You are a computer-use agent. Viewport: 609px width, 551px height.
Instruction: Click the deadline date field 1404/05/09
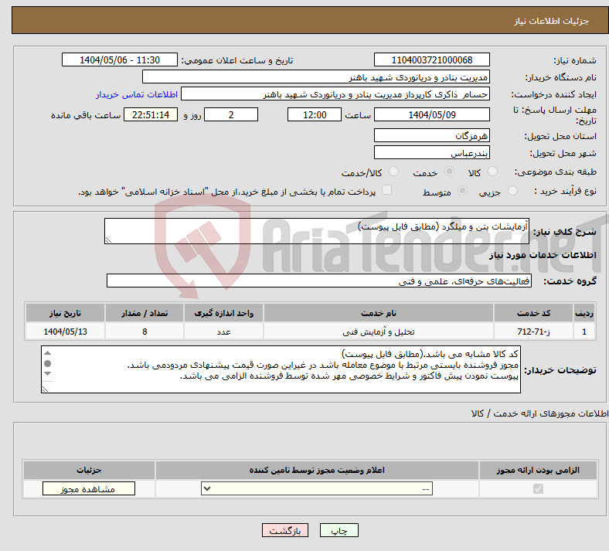pos(432,114)
